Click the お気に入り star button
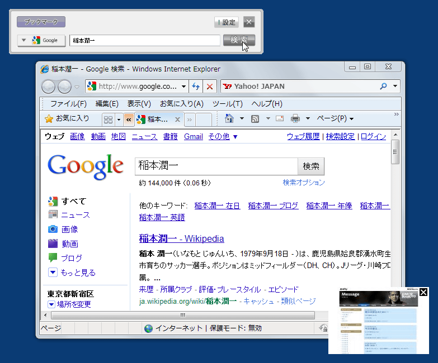The image size is (438, 363). tap(67, 118)
